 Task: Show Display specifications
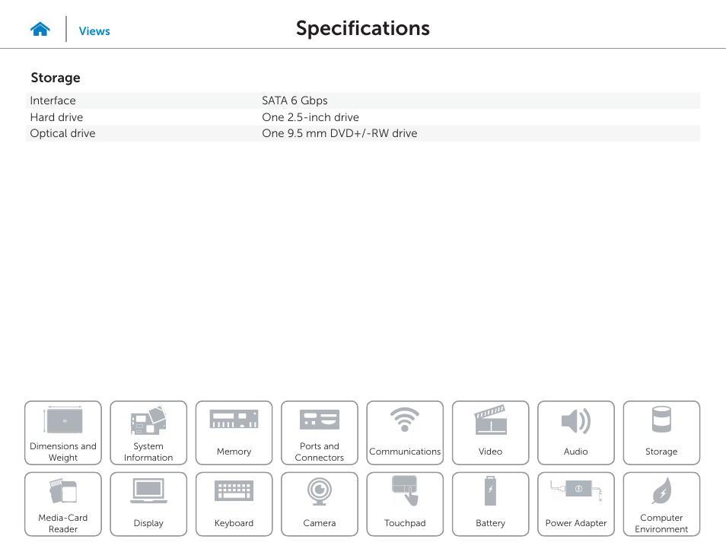pyautogui.click(x=148, y=504)
